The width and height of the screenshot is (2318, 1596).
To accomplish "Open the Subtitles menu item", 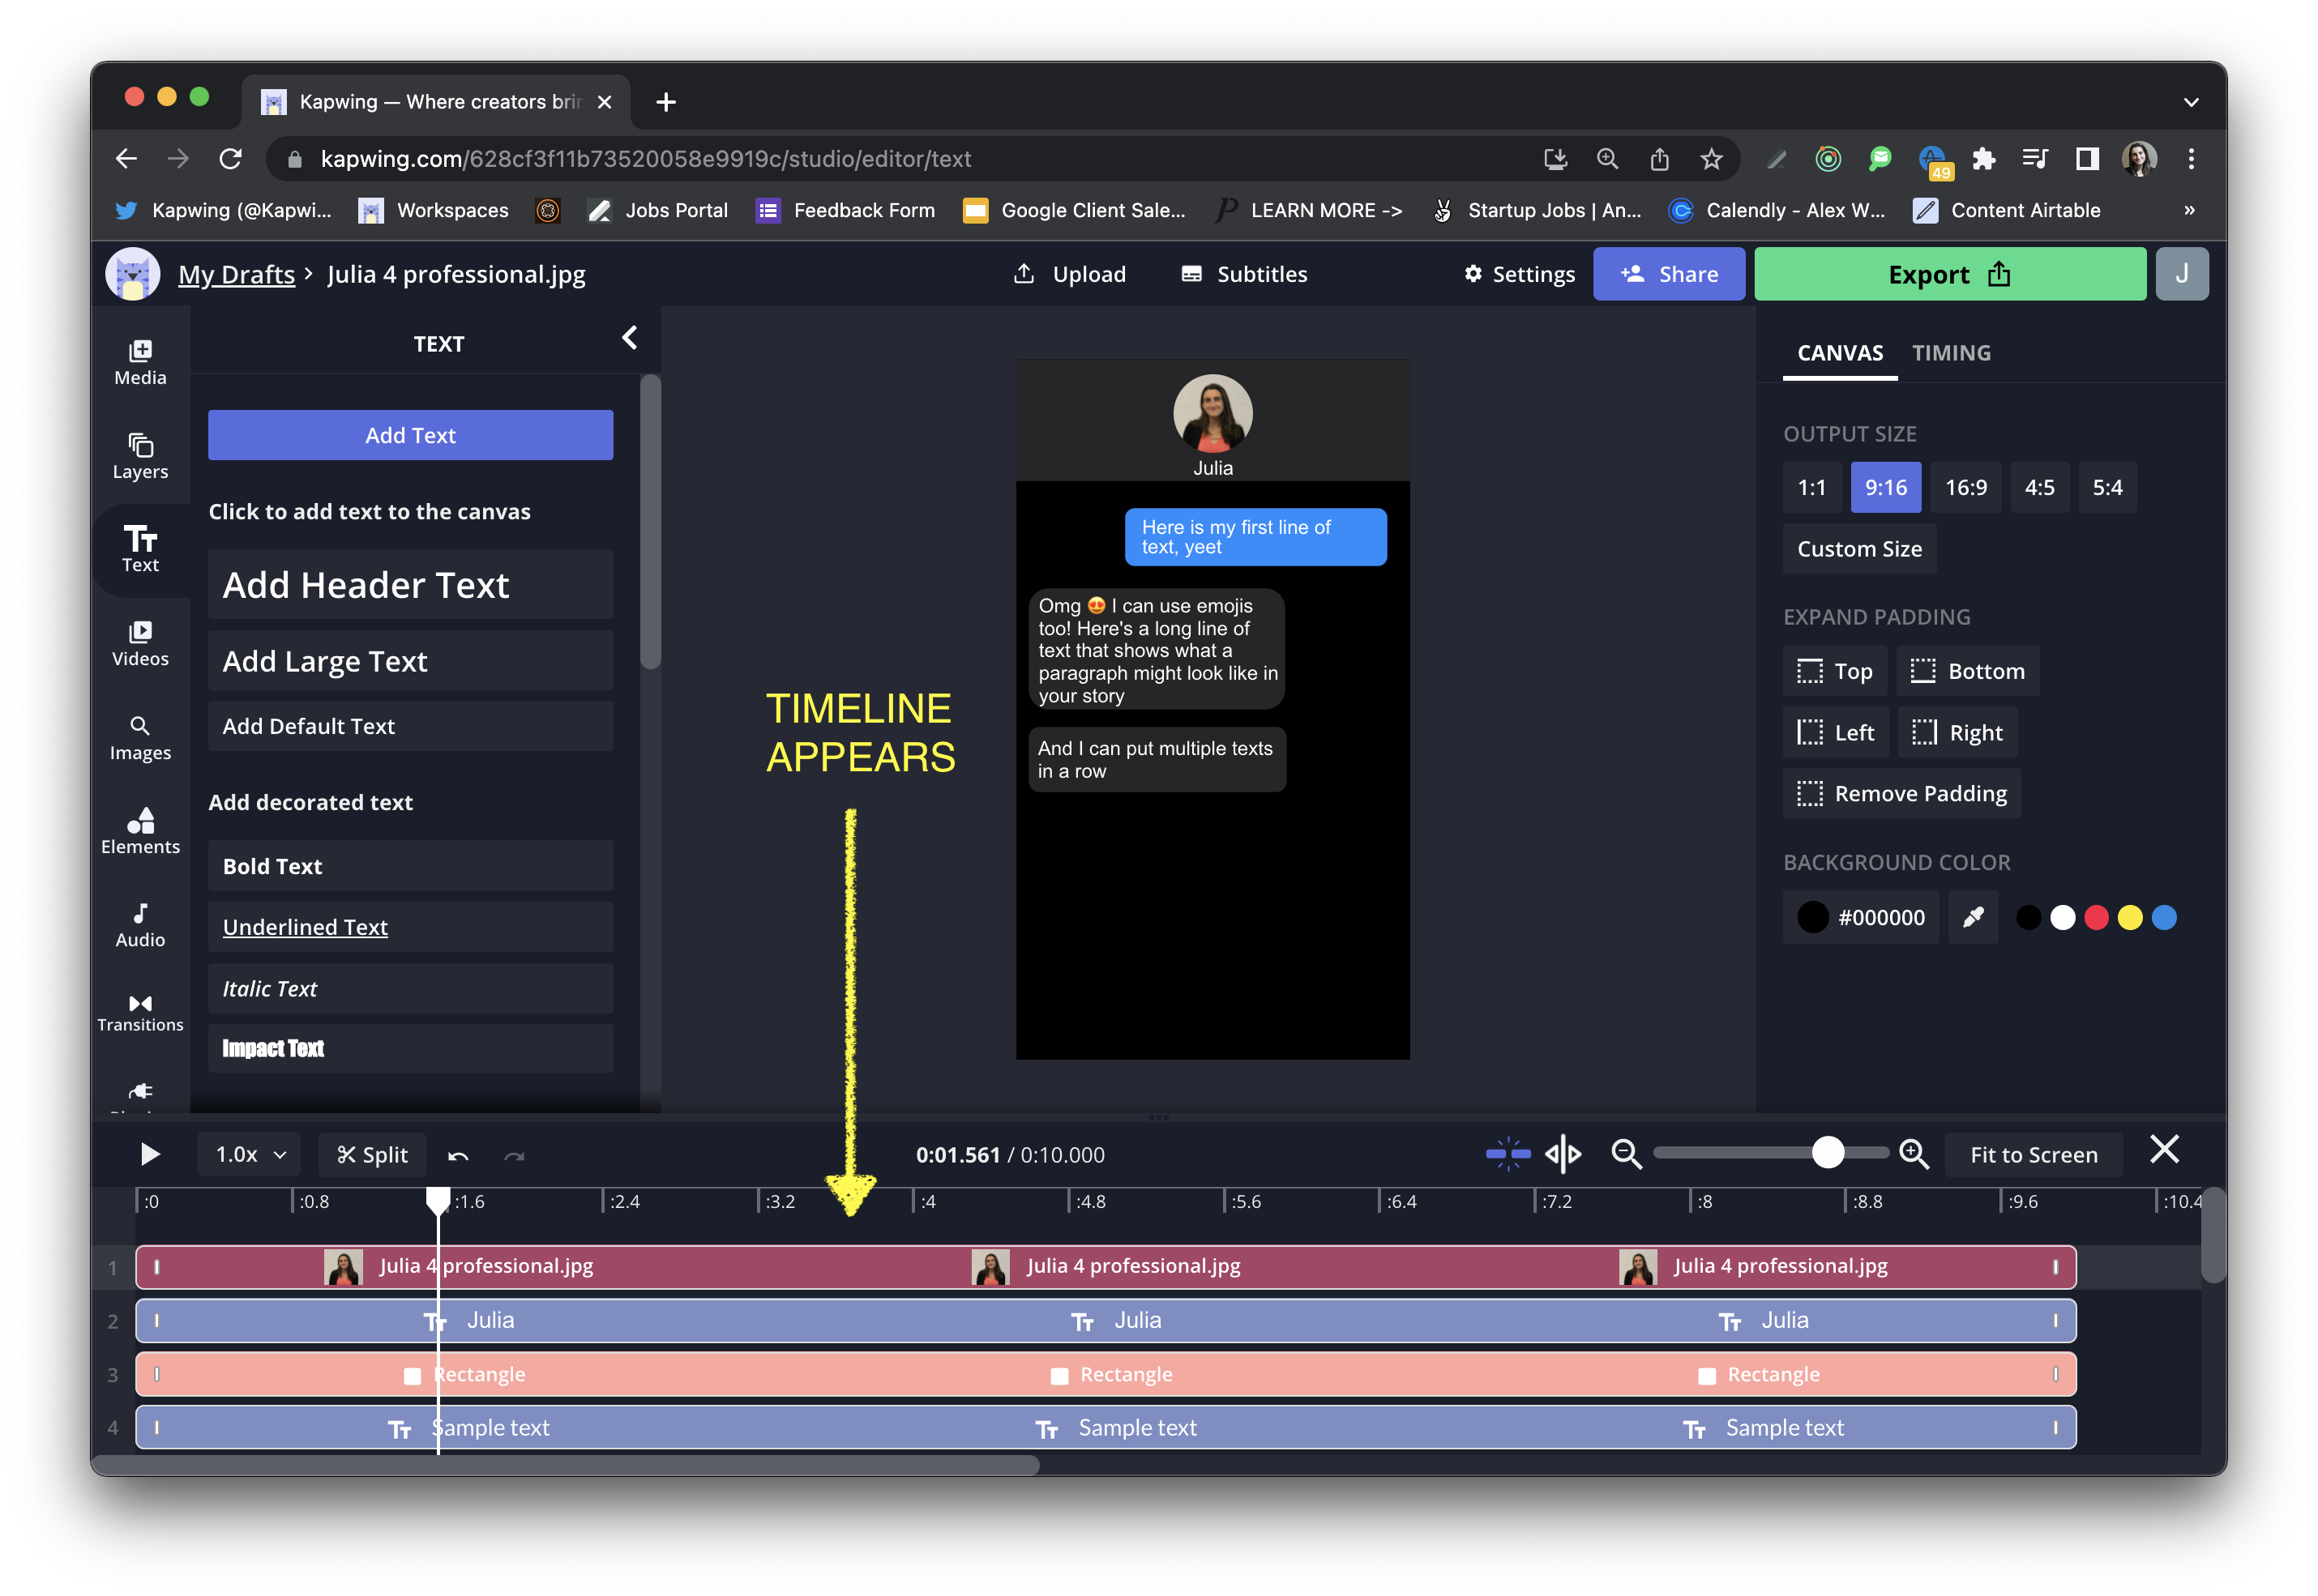I will [1243, 274].
